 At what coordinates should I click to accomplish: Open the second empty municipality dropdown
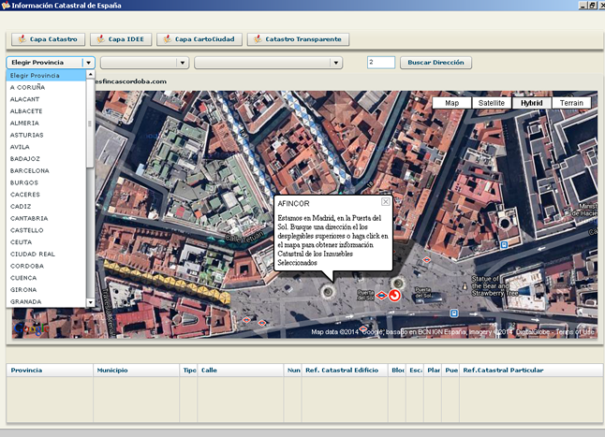point(144,63)
